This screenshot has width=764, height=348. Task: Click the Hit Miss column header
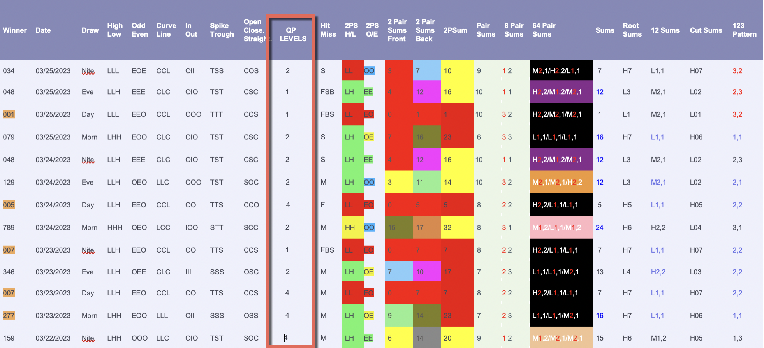[x=328, y=30]
